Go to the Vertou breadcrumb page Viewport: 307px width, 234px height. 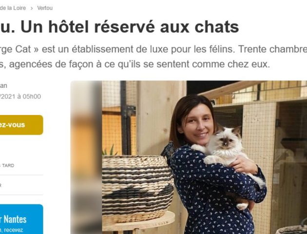click(x=45, y=8)
